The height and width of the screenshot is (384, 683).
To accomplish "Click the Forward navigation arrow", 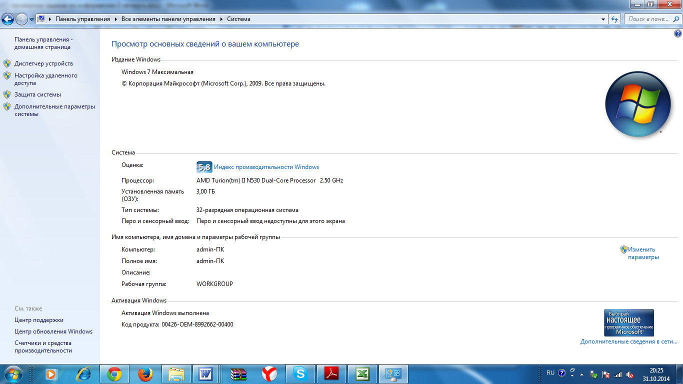I will coord(22,19).
